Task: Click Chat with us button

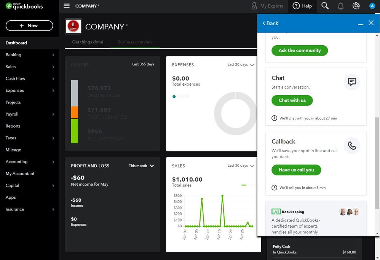Action: (x=292, y=100)
